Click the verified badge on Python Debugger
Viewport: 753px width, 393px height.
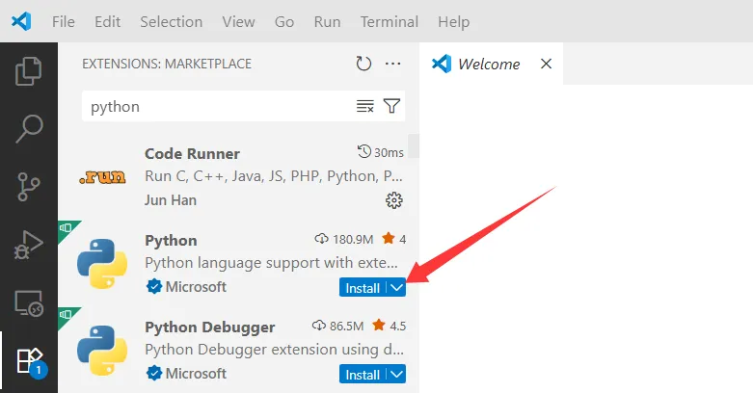pyautogui.click(x=153, y=373)
